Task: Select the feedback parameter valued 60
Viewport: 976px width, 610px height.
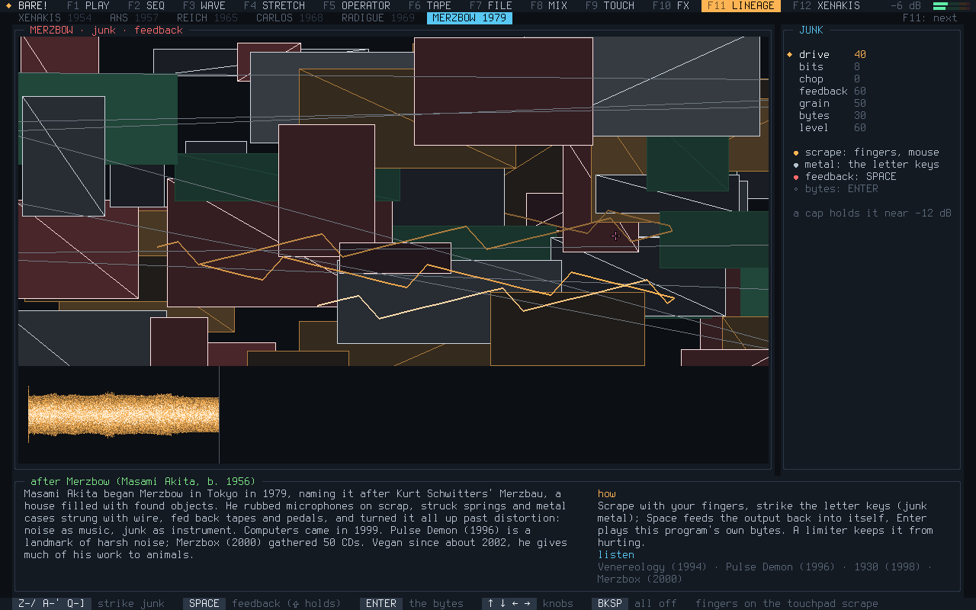Action: (833, 91)
